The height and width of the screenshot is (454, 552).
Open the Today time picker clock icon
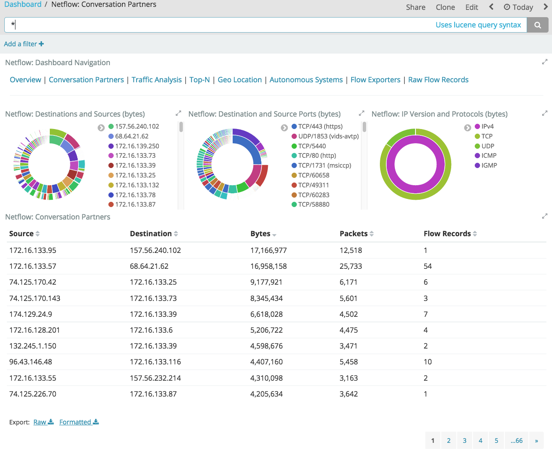pyautogui.click(x=508, y=7)
